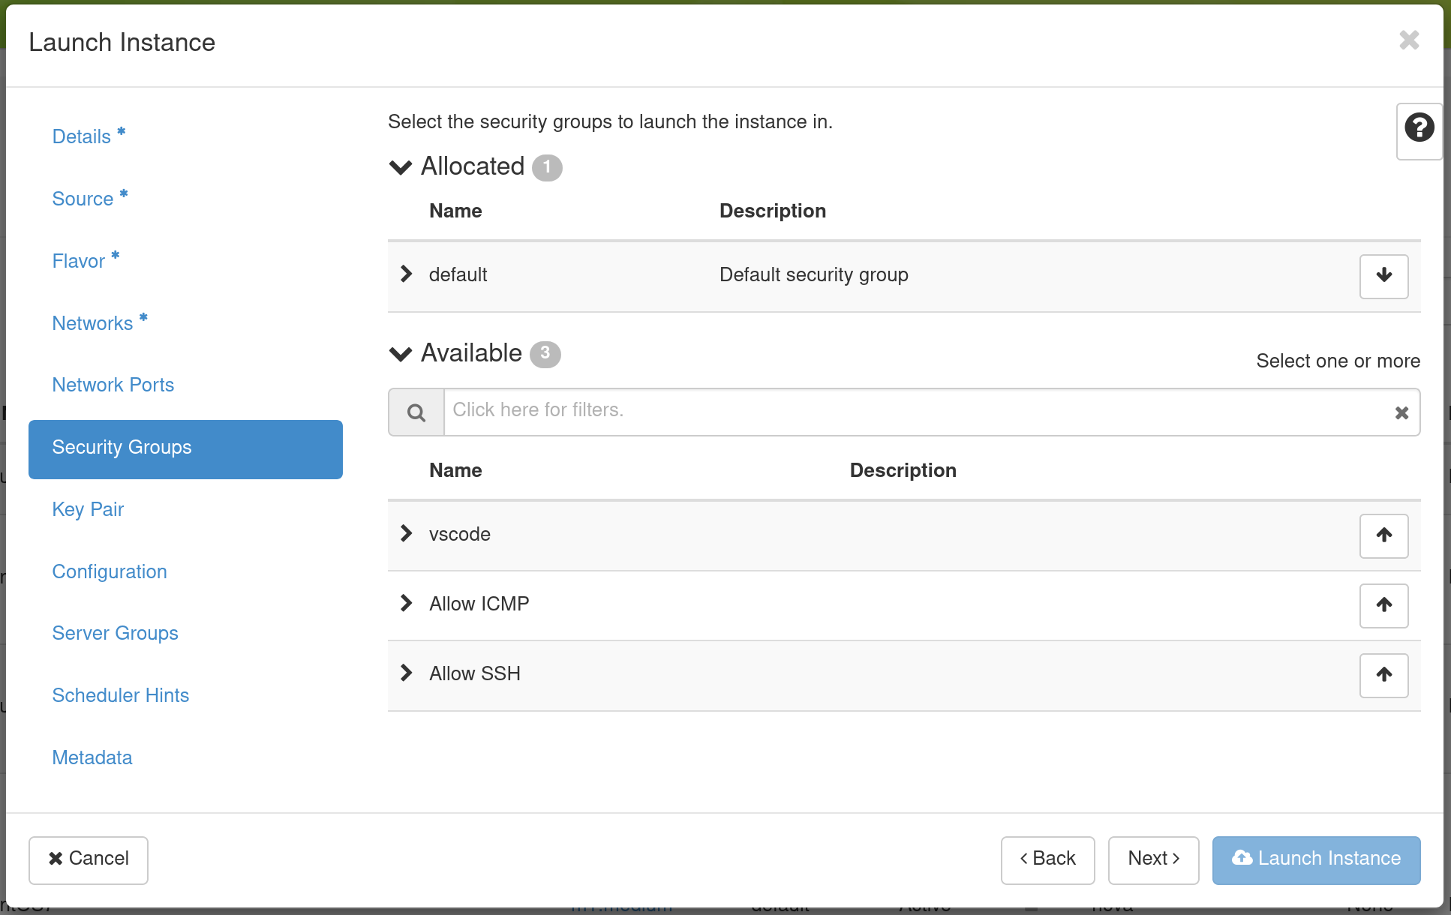This screenshot has height=915, width=1451.
Task: Allocate the Allow SSH group with up arrow
Action: [1383, 675]
